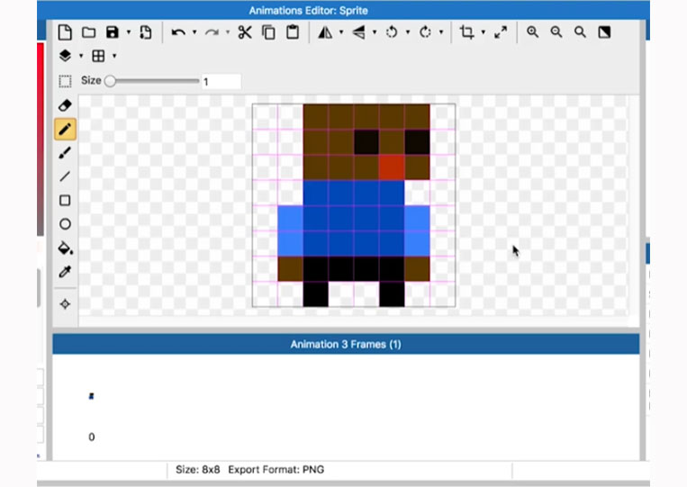The height and width of the screenshot is (487, 687).
Task: Select frame 0 thumbnail in animation frames
Action: point(91,396)
